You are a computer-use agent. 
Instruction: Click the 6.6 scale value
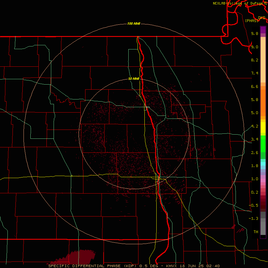tap(255, 86)
